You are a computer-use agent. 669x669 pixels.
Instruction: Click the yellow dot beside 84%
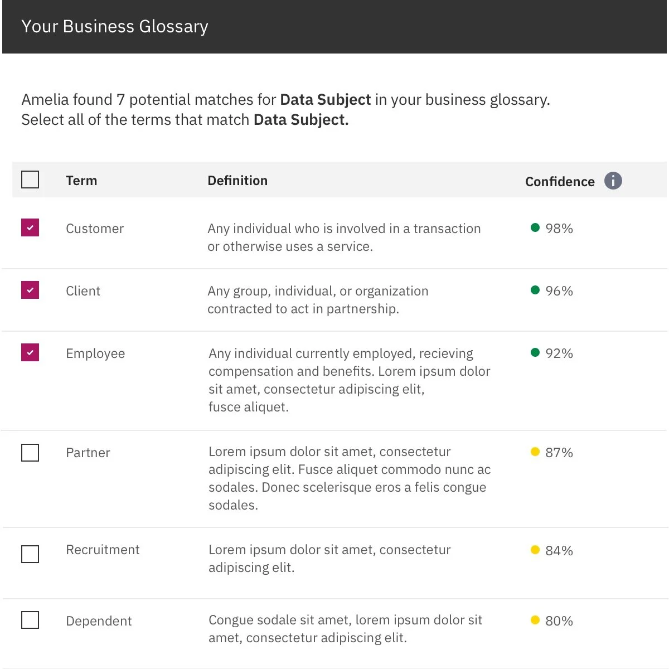click(x=535, y=550)
